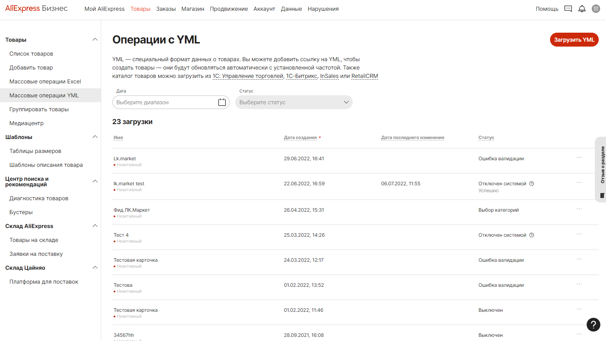Click the Выберите диапазон date field
Viewport: 606px width, 341px height.
[x=171, y=102]
